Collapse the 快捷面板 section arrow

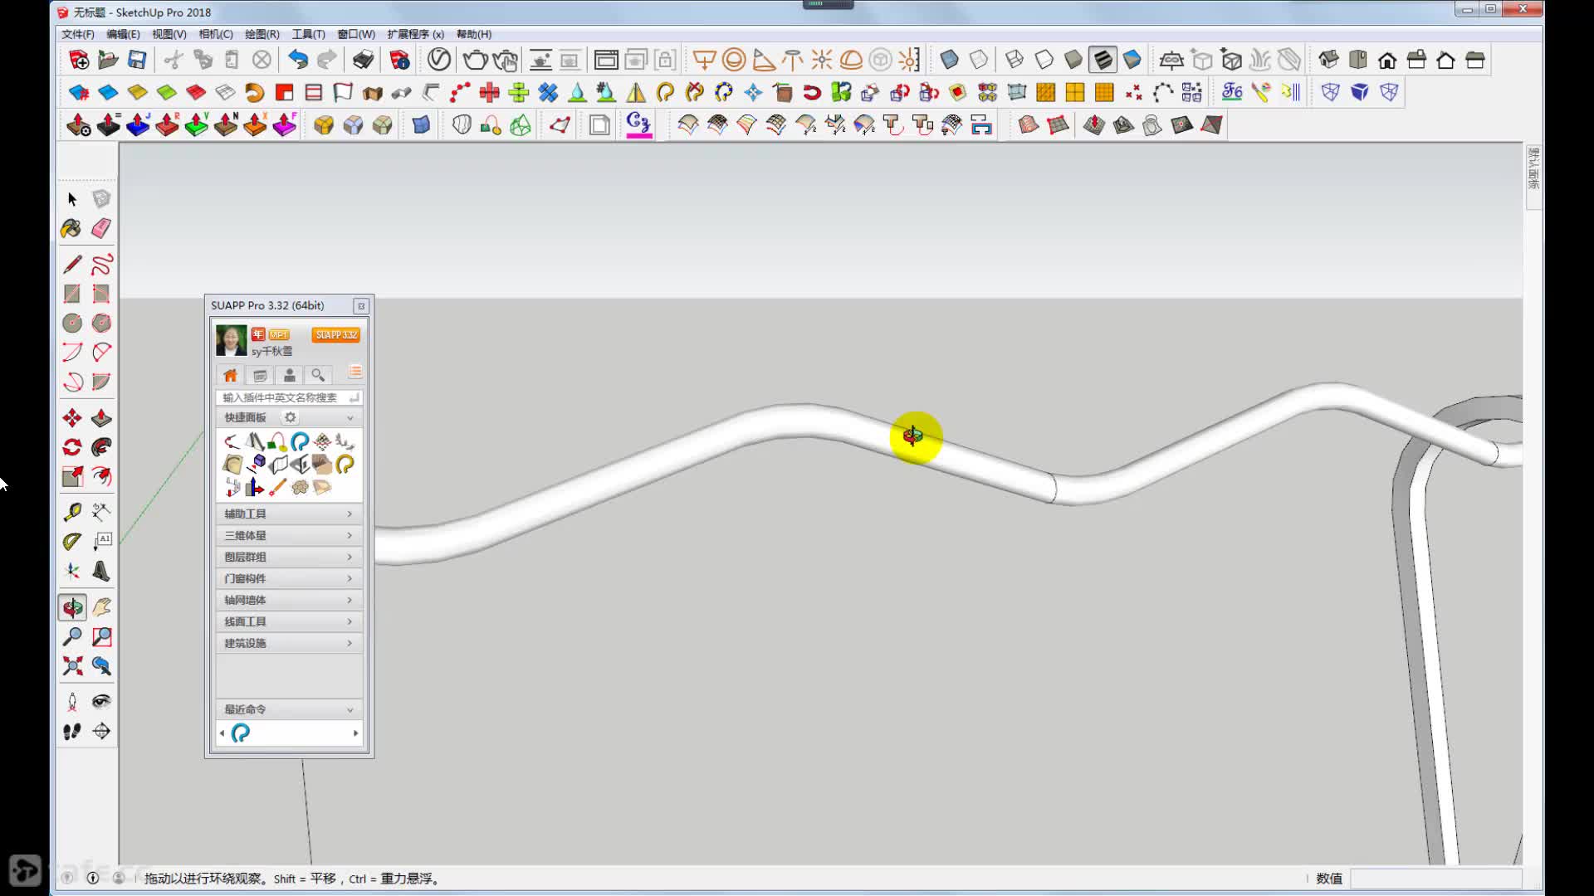click(x=350, y=418)
